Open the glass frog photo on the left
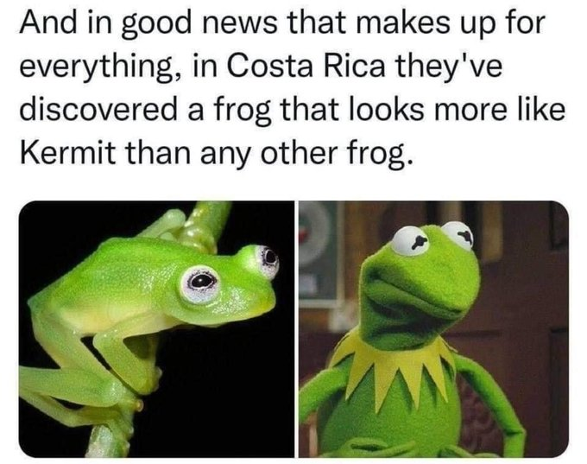This screenshot has width=587, height=464. (156, 329)
